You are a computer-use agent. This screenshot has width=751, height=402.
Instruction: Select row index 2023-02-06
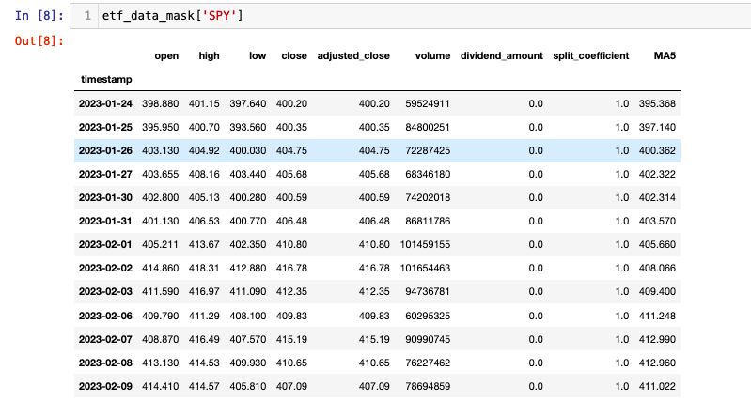point(105,316)
